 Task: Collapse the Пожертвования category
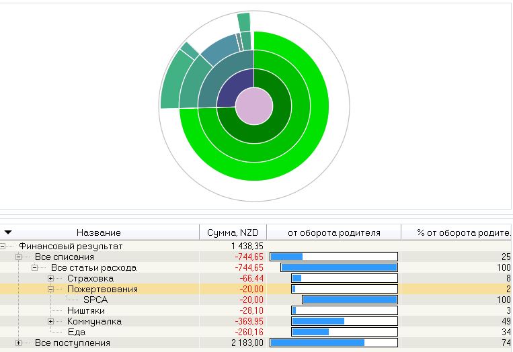pyautogui.click(x=51, y=290)
